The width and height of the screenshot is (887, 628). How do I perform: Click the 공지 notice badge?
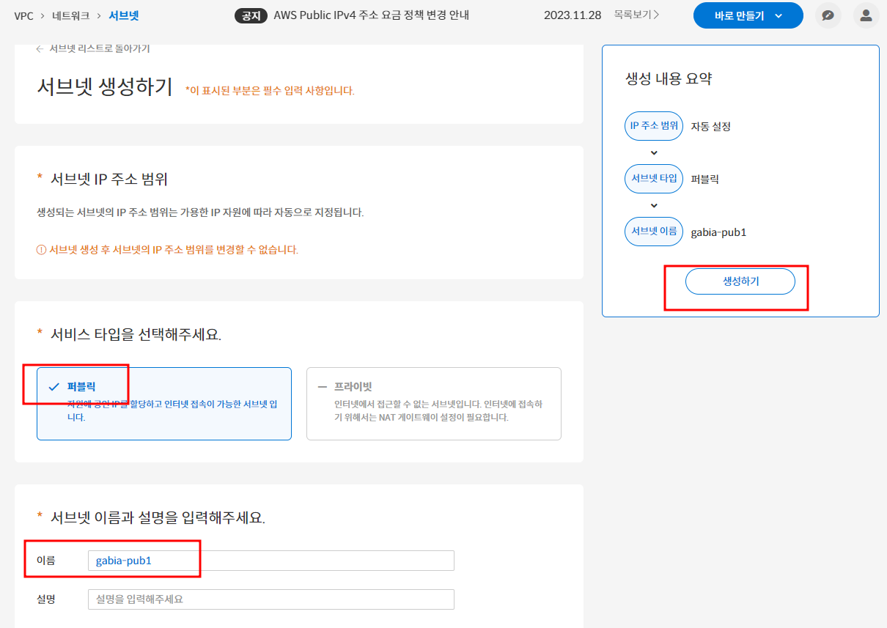pyautogui.click(x=251, y=15)
